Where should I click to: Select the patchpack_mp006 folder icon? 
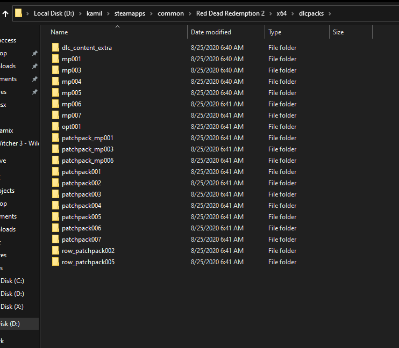[x=55, y=160]
